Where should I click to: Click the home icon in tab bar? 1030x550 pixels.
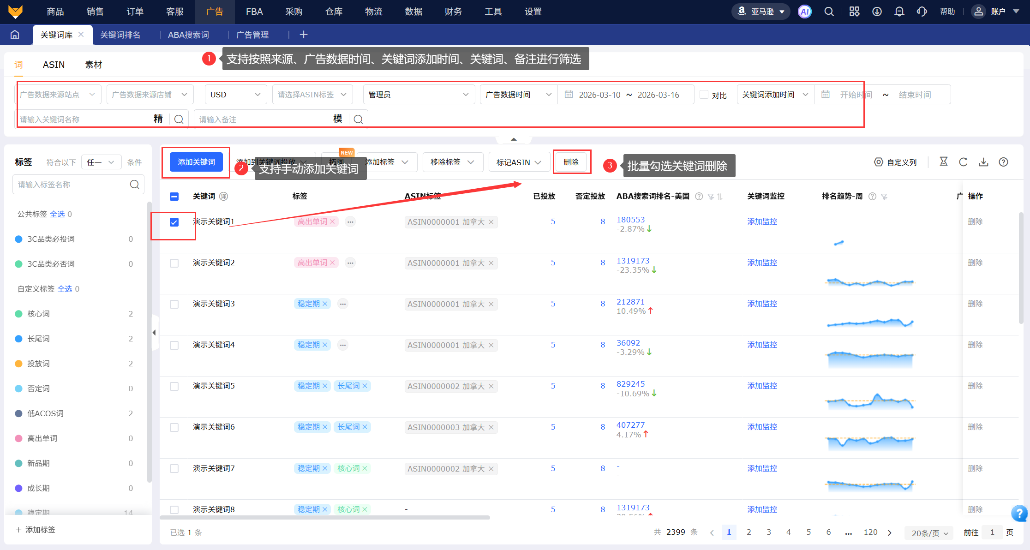point(15,35)
